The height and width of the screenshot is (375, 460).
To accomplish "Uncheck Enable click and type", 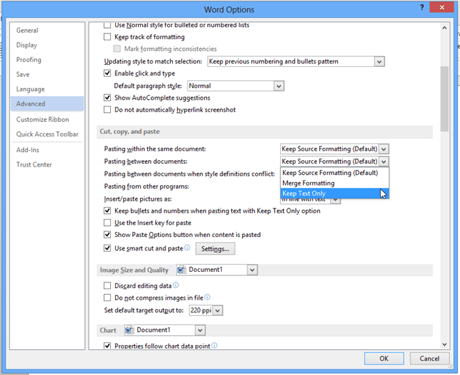I will [107, 73].
